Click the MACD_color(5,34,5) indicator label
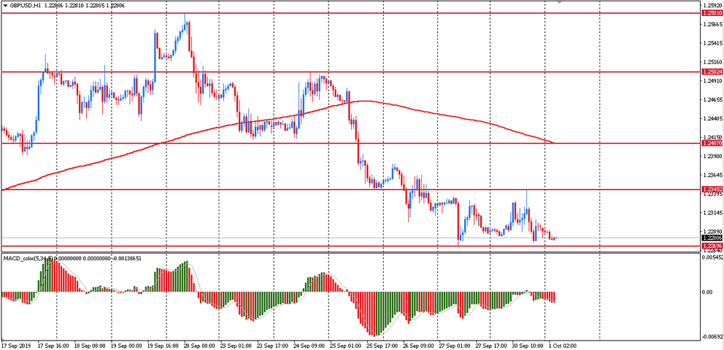Viewport: 724px width, 350px height. coord(28,259)
